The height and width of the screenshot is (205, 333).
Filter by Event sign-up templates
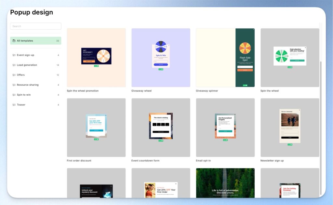pos(36,55)
